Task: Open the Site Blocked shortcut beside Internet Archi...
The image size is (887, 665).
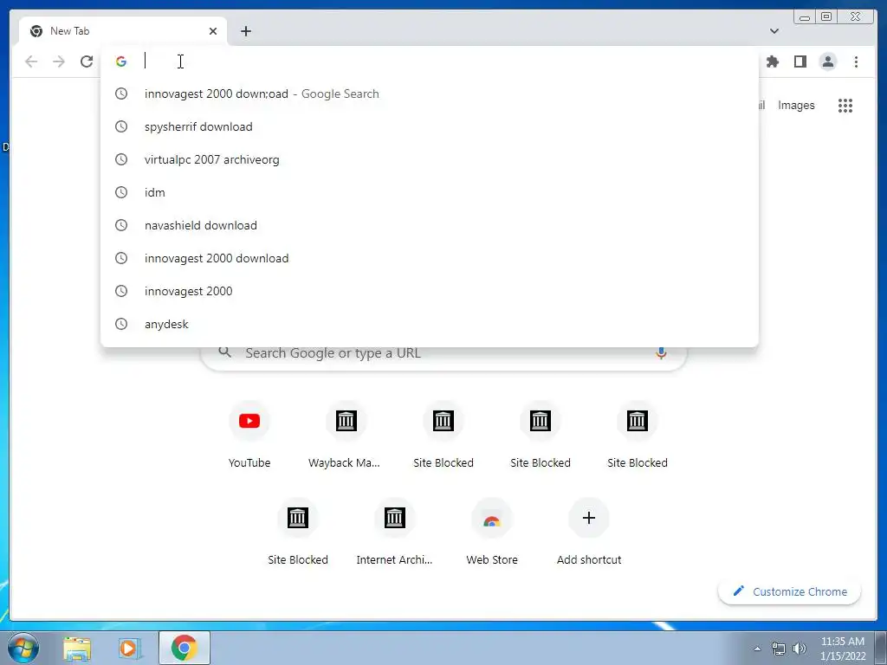Action: click(298, 531)
